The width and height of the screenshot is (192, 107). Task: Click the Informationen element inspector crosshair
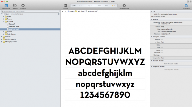click(x=124, y=5)
